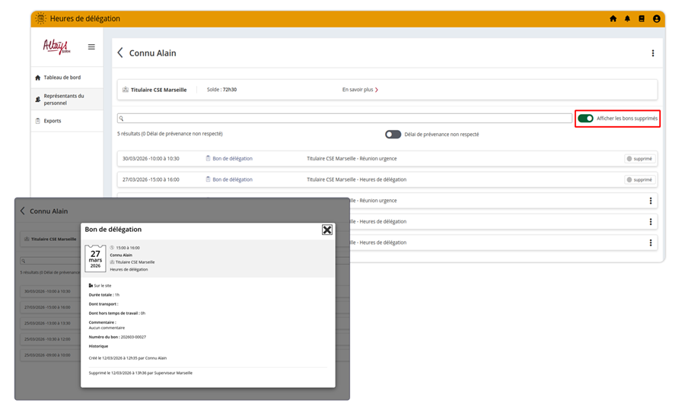
Task: Open kebab menu next to Connu Alain title
Action: pos(652,53)
